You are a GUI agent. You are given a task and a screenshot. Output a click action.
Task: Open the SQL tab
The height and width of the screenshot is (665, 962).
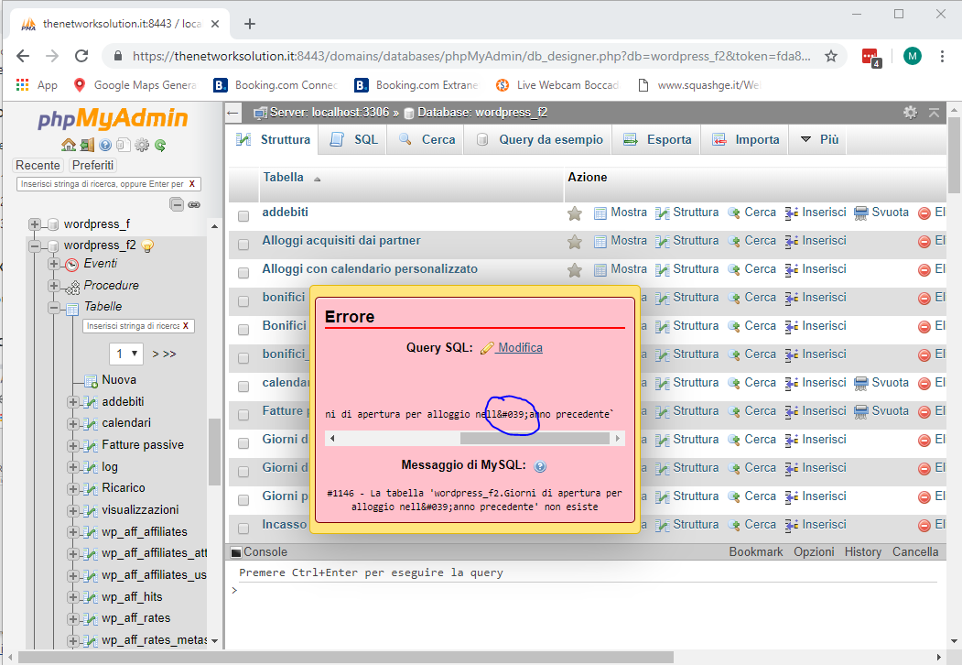pos(353,140)
